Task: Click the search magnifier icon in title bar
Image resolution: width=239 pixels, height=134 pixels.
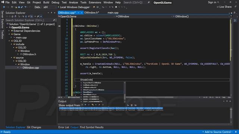Action: (149, 2)
